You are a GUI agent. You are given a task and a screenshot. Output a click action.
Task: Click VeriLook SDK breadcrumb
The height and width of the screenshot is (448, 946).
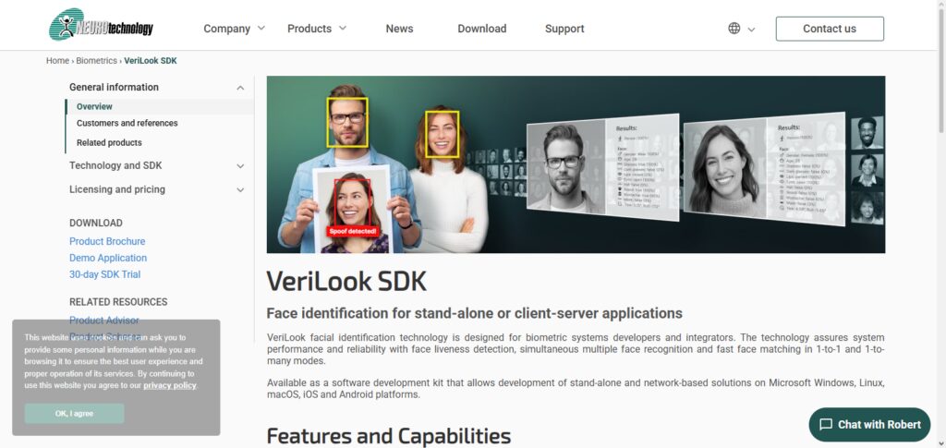(151, 60)
